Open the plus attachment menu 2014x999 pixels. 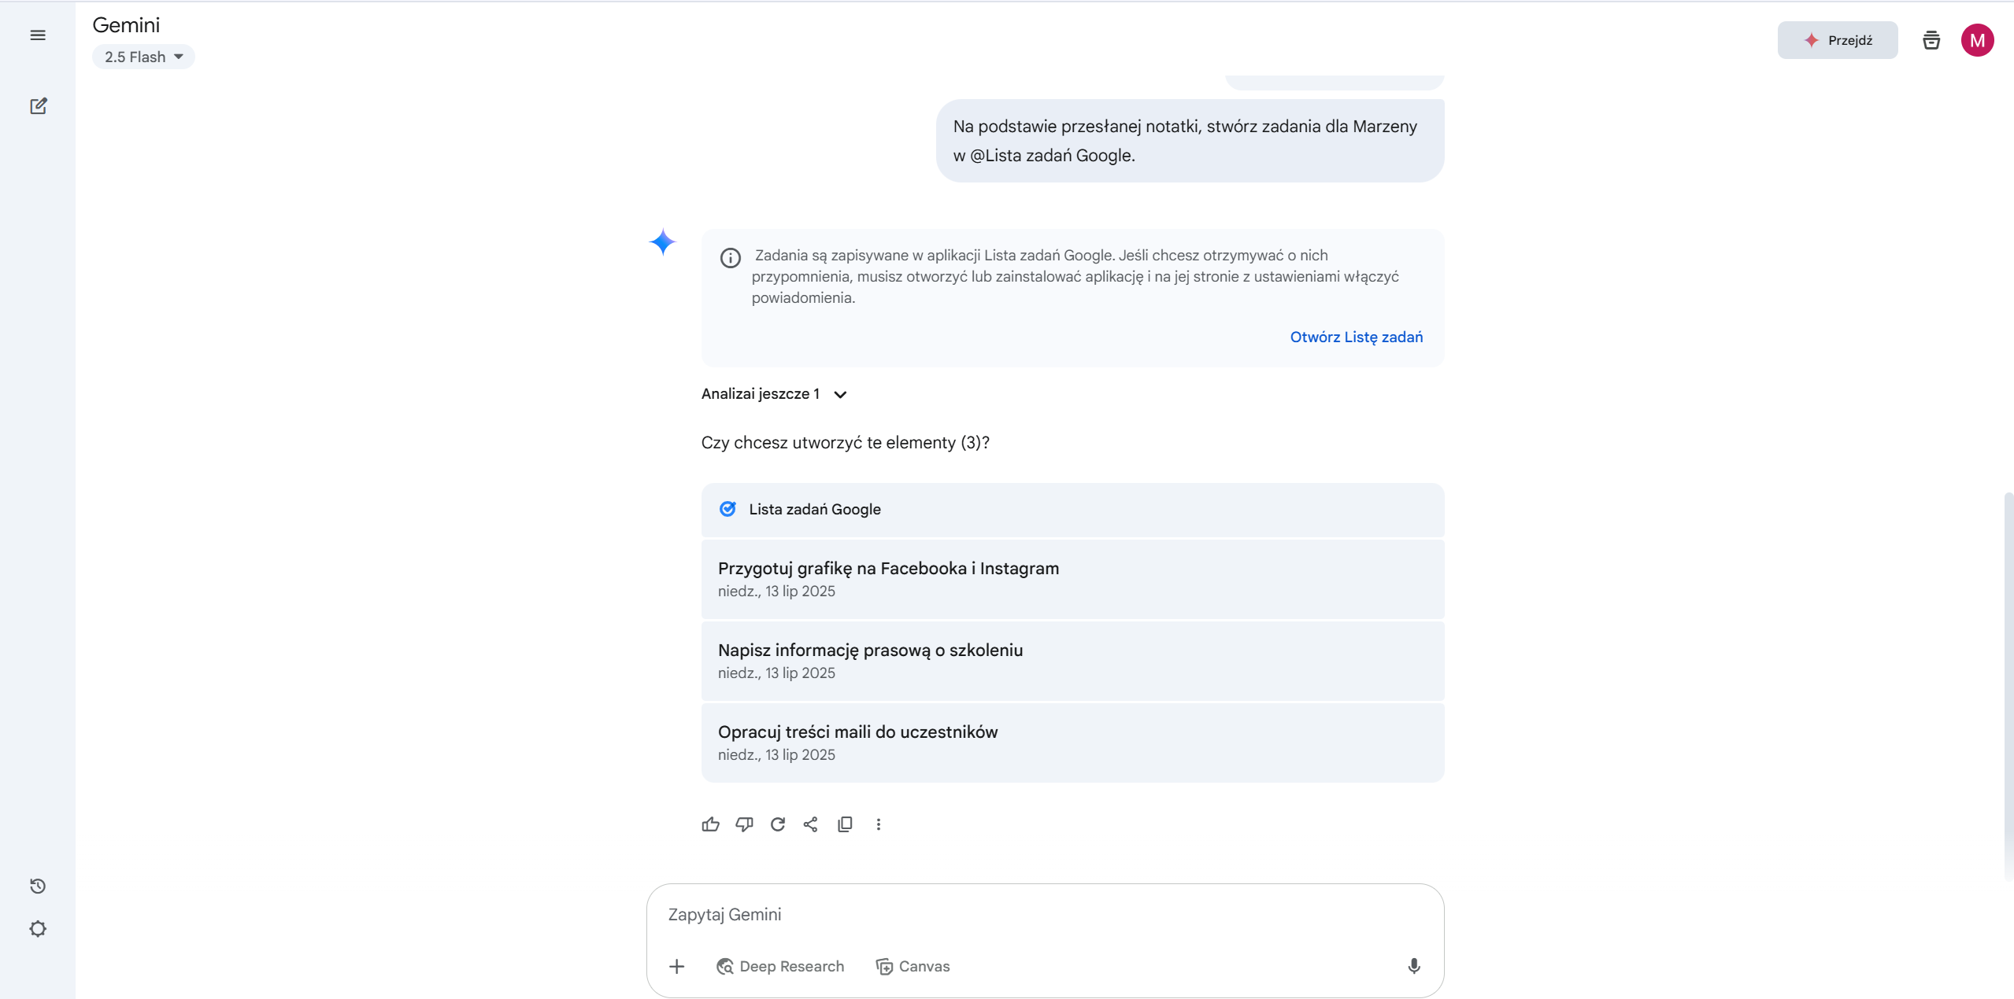(677, 966)
